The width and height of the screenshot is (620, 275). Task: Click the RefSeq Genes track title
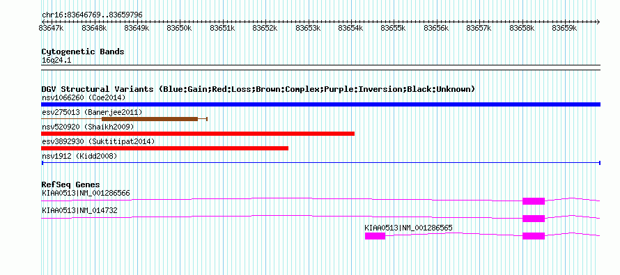click(71, 185)
